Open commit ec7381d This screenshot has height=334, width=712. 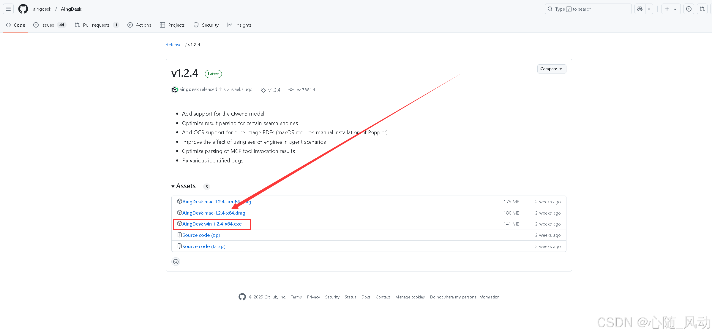tap(305, 90)
